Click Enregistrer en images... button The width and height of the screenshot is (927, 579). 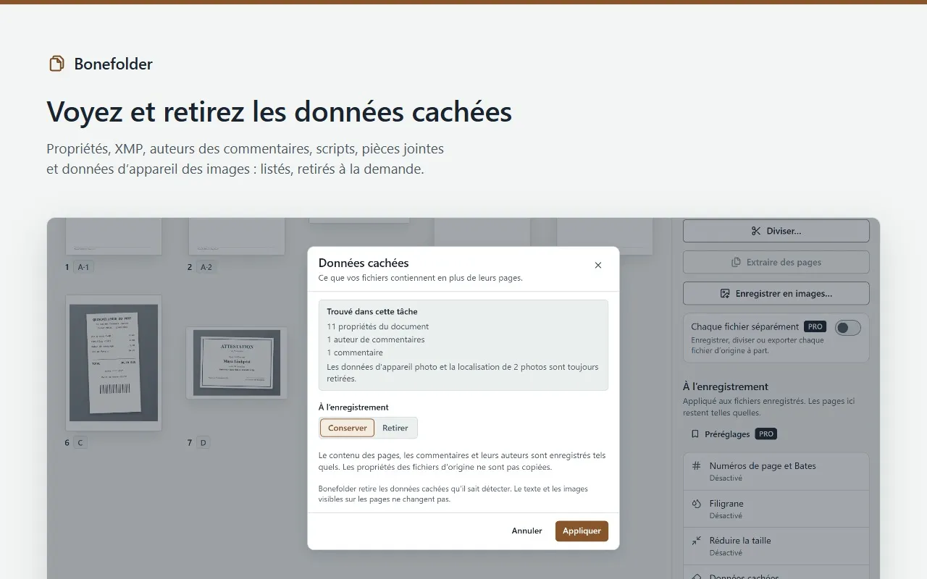776,293
